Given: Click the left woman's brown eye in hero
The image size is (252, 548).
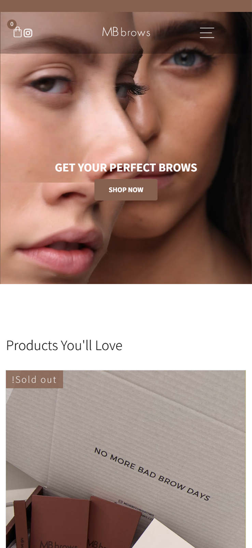Looking at the screenshot, I should [48, 85].
